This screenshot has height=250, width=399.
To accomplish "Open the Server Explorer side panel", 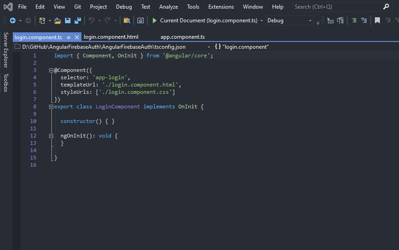I will coord(6,50).
